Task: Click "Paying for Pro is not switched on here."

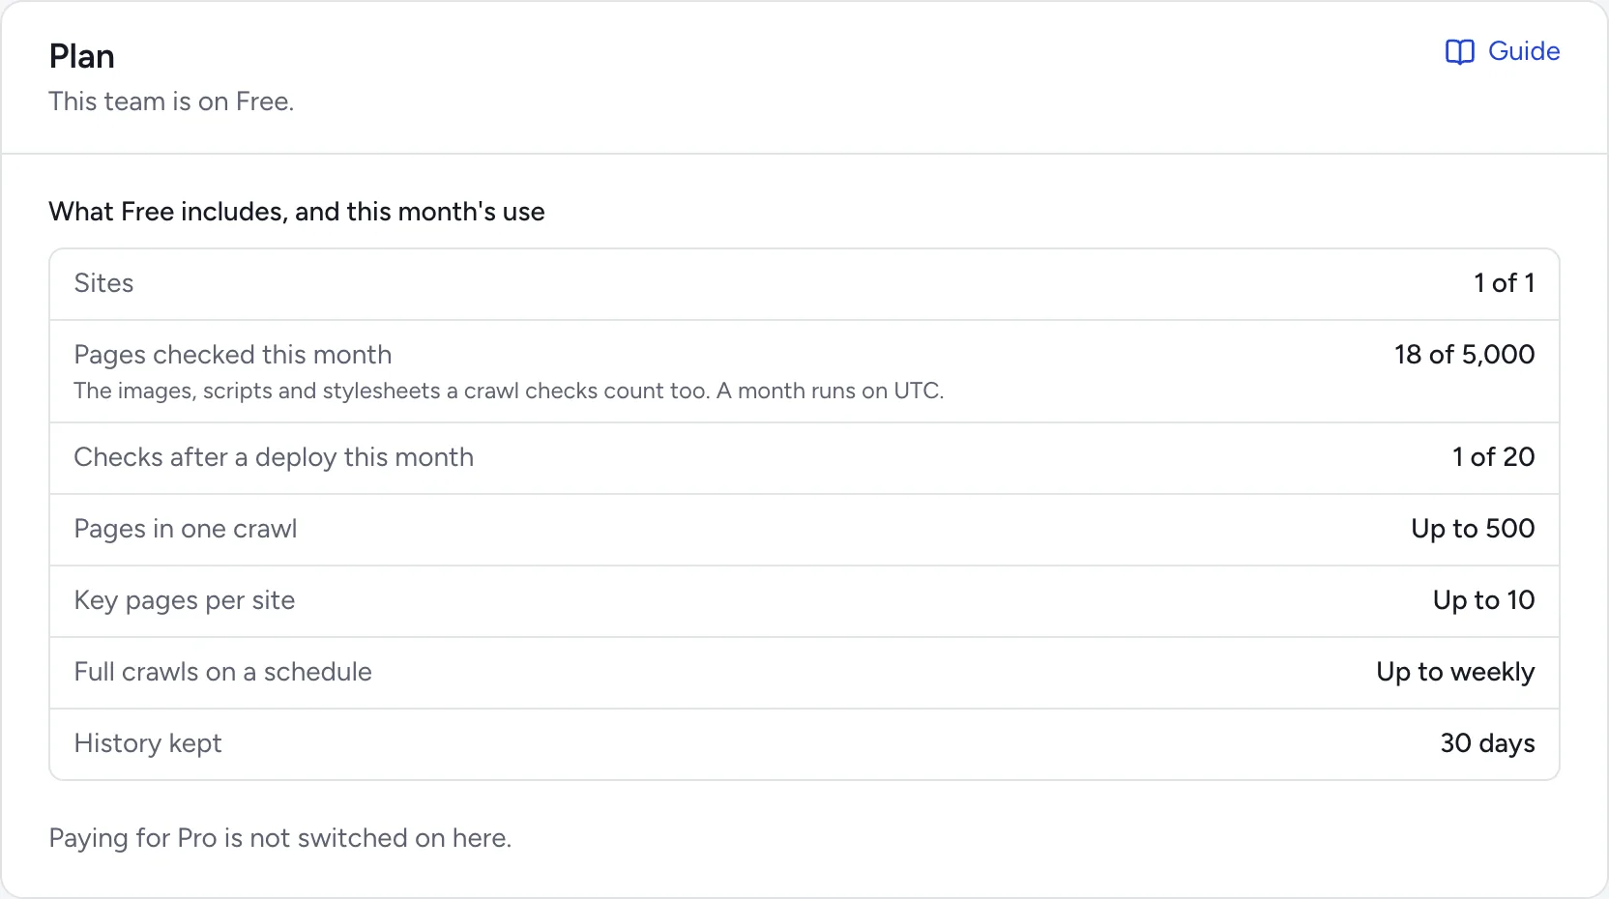Action: pos(280,838)
